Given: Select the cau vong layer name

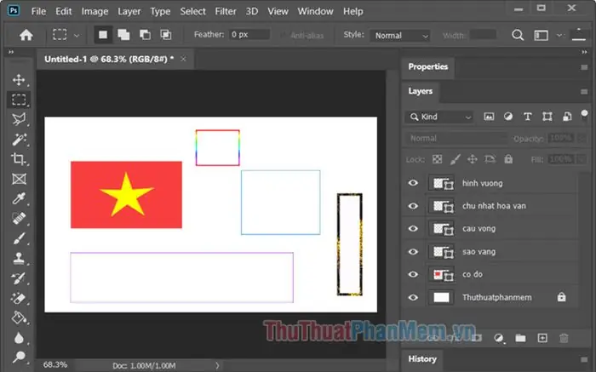Looking at the screenshot, I should tap(479, 229).
